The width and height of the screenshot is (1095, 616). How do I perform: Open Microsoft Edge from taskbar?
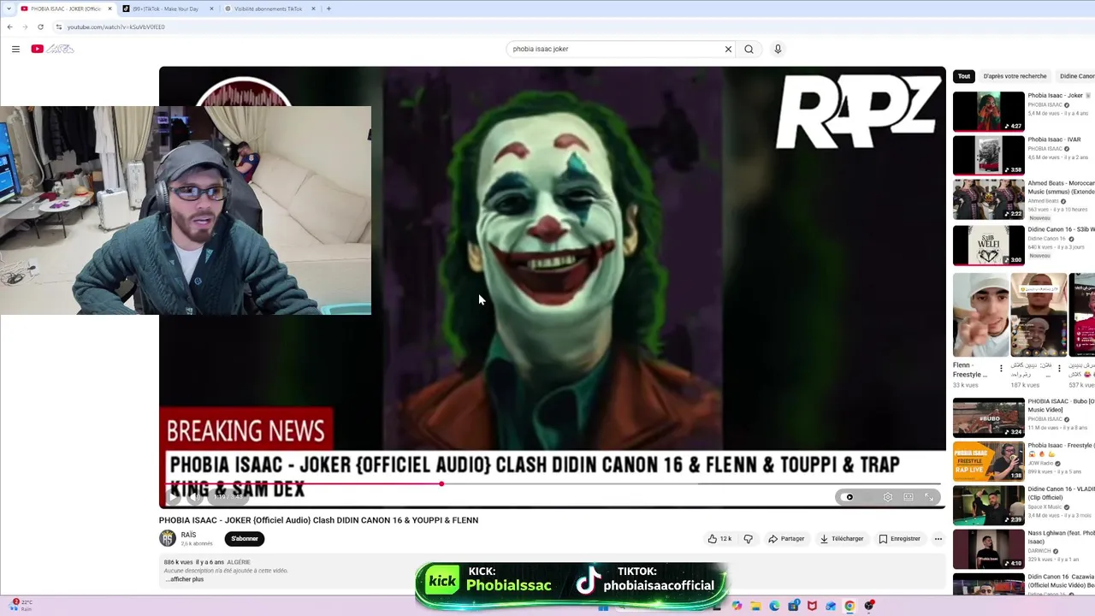[x=774, y=606]
